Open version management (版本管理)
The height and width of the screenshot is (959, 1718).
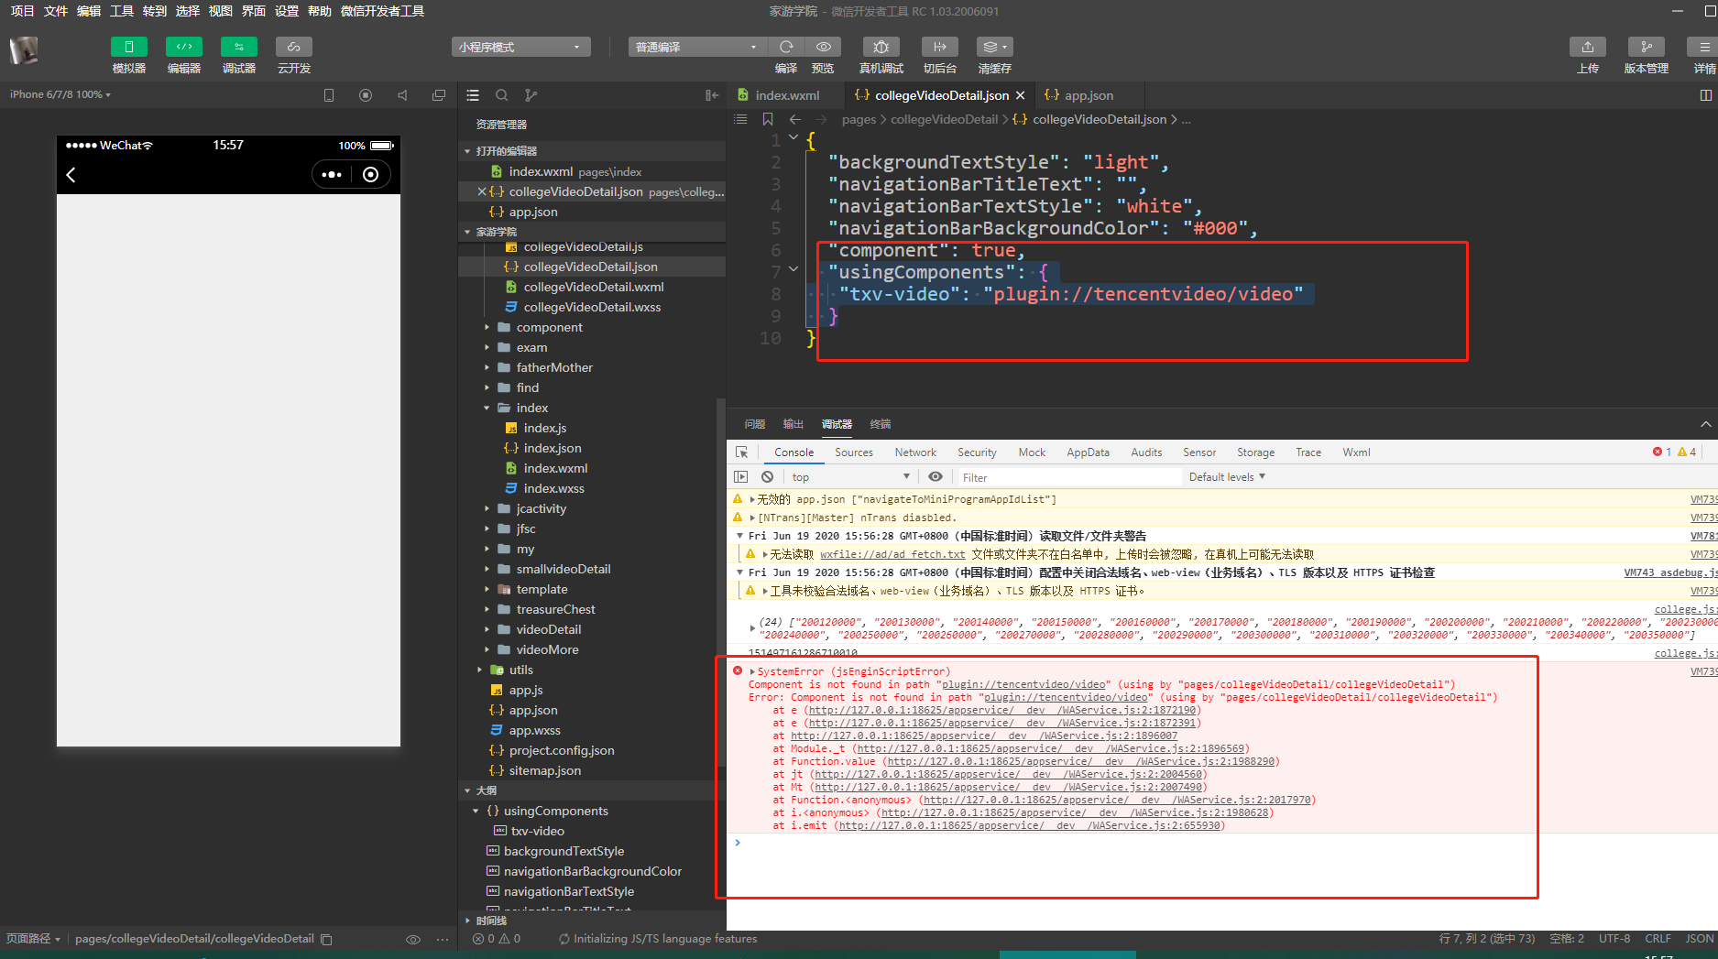pos(1647,47)
